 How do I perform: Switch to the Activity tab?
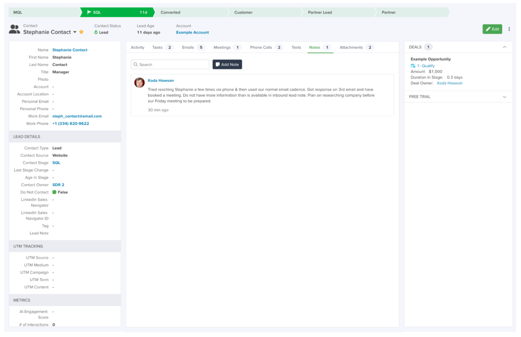[x=137, y=47]
